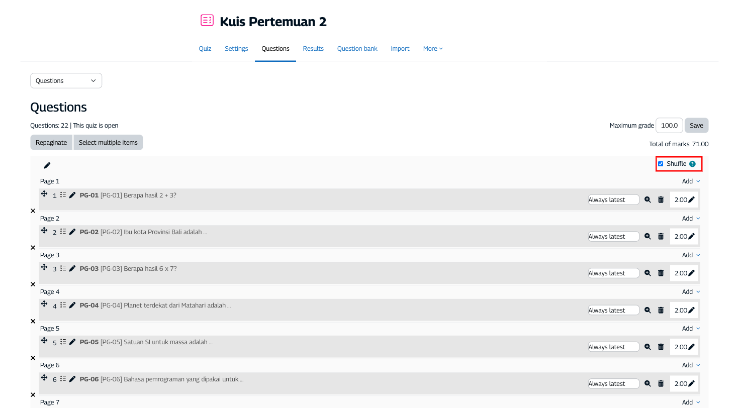Preview question PG-03 with the magnifier icon
739x408 pixels.
[x=648, y=273]
